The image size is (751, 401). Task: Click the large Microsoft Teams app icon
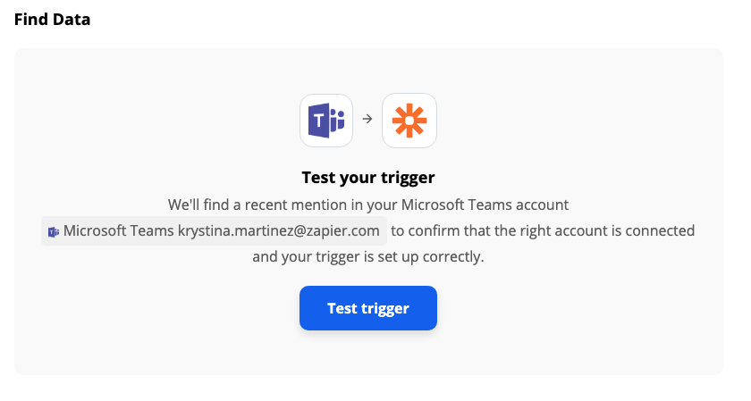tap(326, 121)
